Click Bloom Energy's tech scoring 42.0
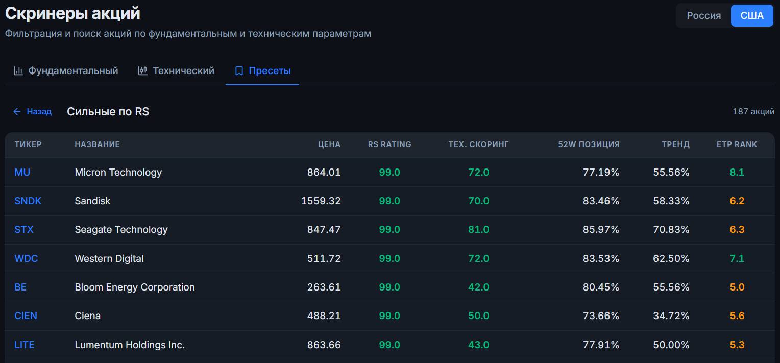Screen dimensions: 780x363 479,287
